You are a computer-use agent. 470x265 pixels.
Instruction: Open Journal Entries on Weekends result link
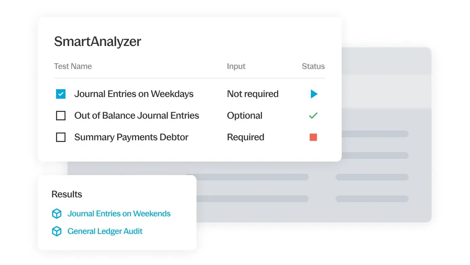(x=119, y=214)
